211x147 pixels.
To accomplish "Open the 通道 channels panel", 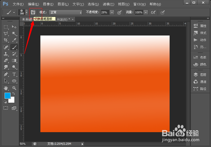I will (x=200, y=82).
